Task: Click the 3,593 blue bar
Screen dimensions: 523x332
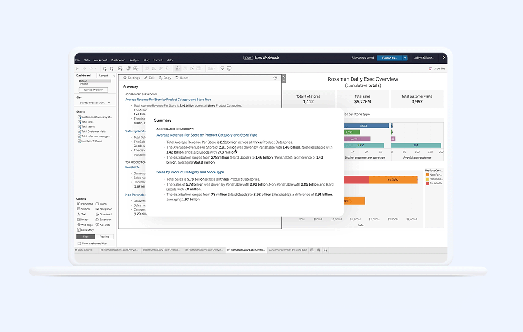Action: (x=366, y=126)
